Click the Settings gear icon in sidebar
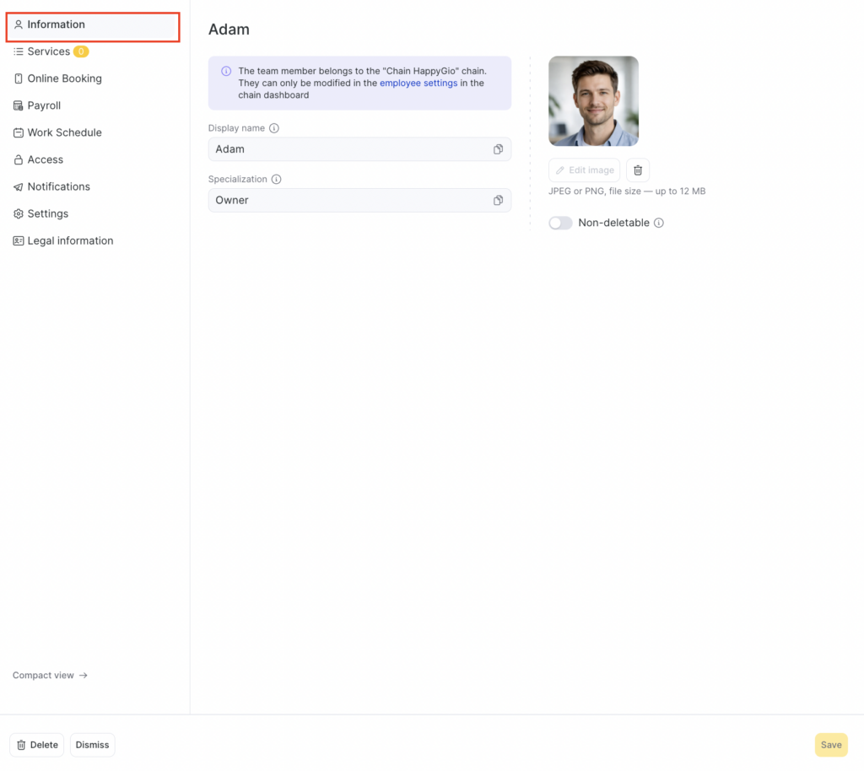The image size is (864, 771). 19,214
